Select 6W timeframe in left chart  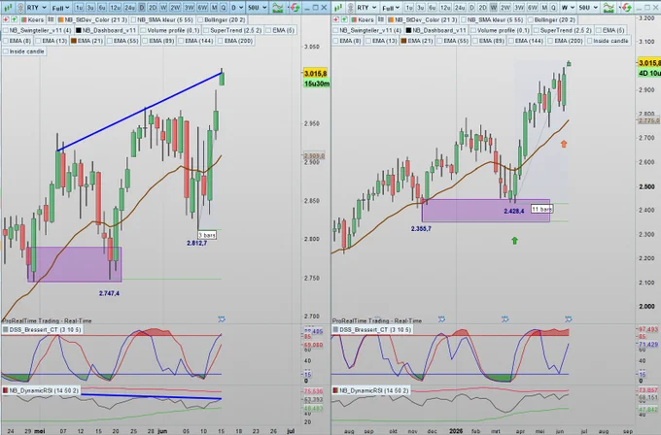coord(202,8)
